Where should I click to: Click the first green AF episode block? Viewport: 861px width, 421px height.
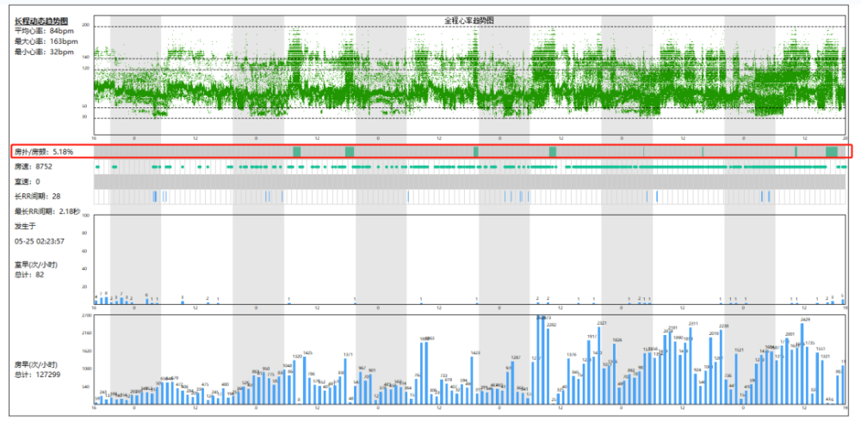point(296,152)
